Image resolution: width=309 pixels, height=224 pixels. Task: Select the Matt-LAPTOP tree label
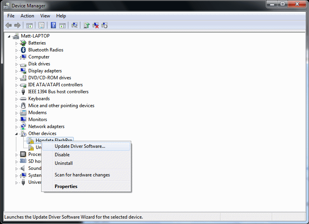point(35,36)
